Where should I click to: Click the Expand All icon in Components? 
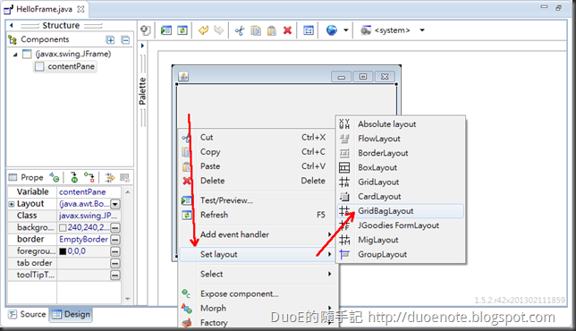(110, 39)
